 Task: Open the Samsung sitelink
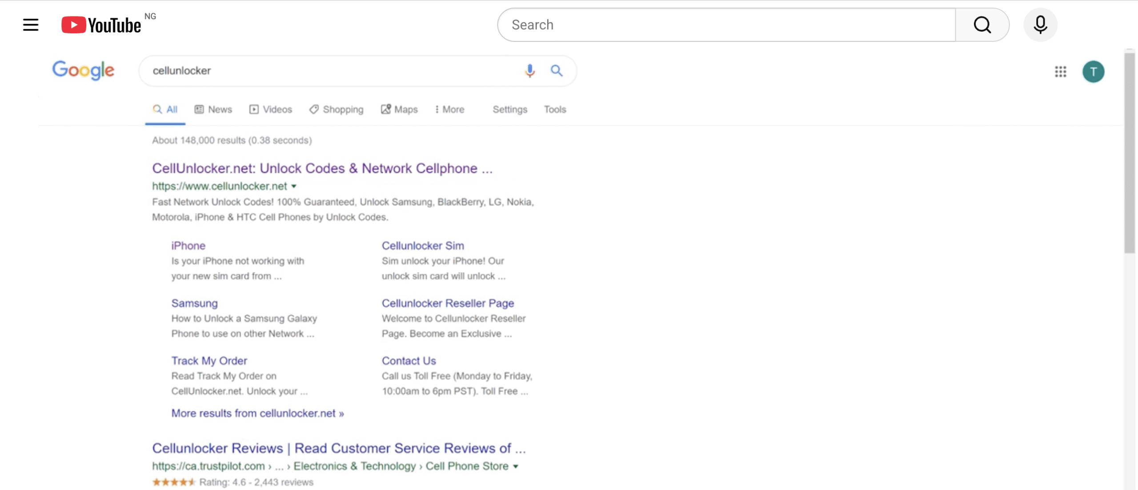195,303
